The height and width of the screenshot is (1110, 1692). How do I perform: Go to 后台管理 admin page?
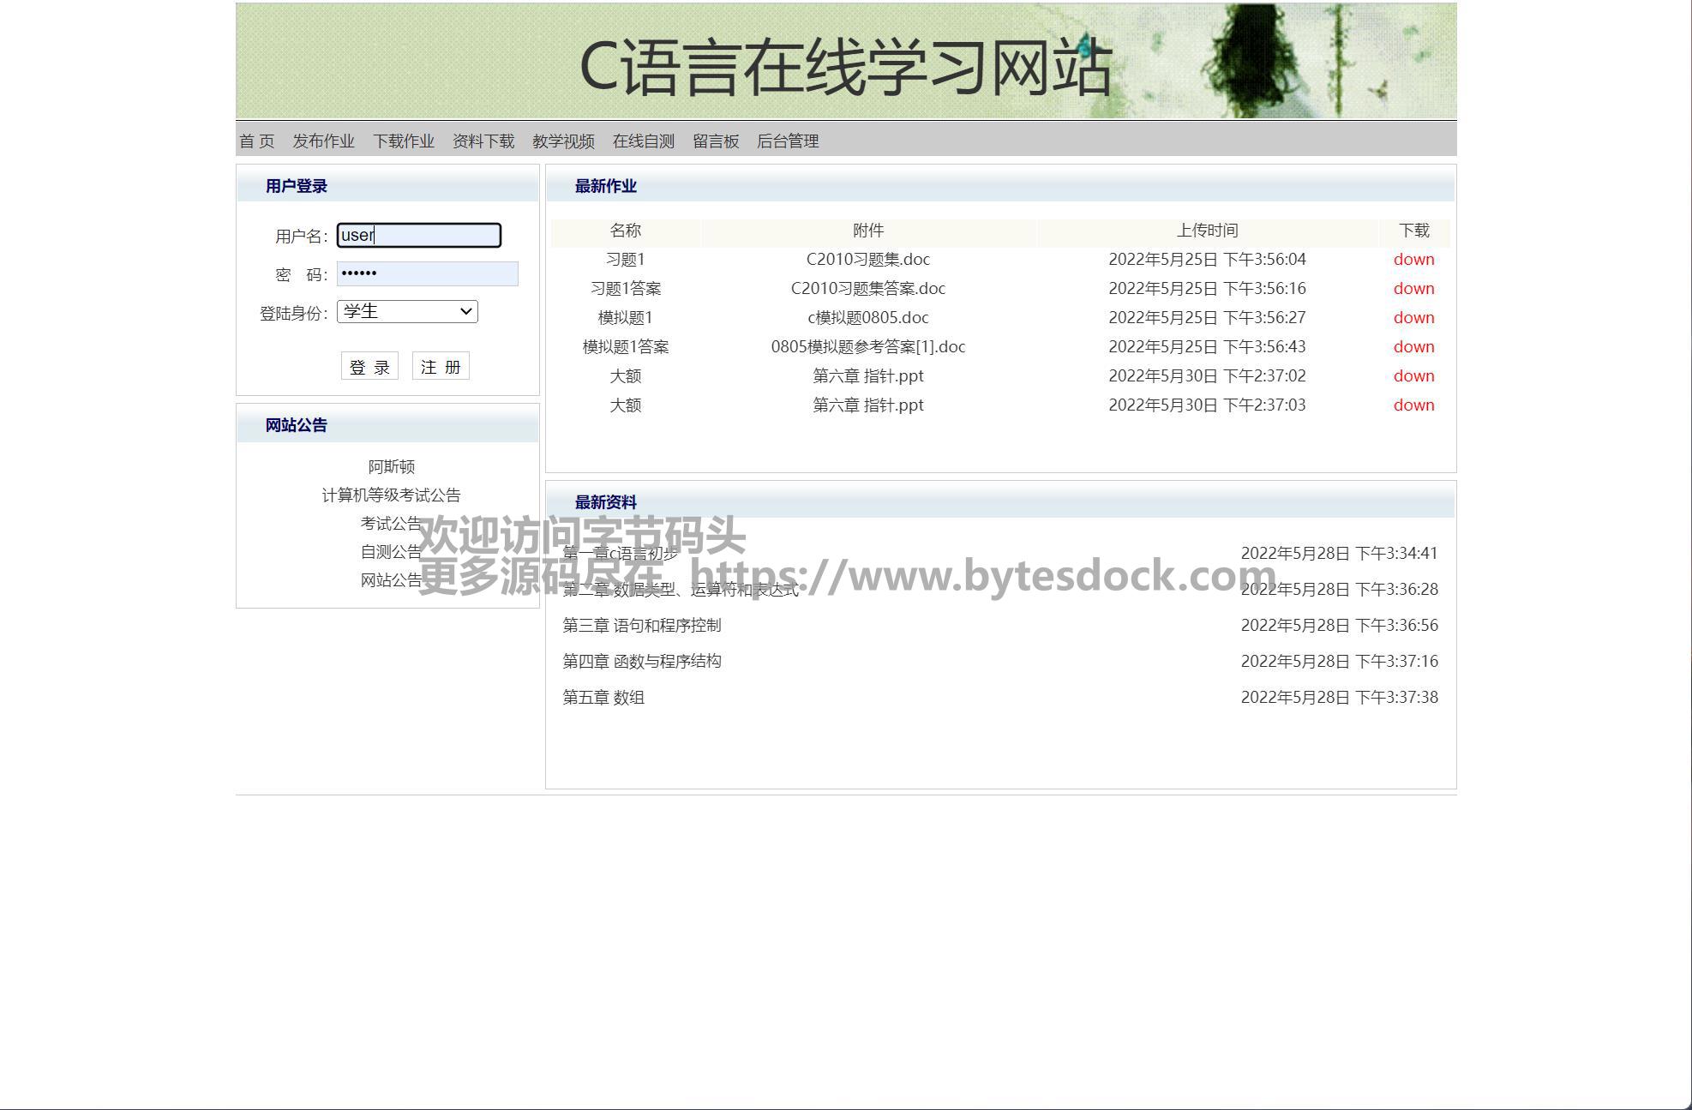788,141
